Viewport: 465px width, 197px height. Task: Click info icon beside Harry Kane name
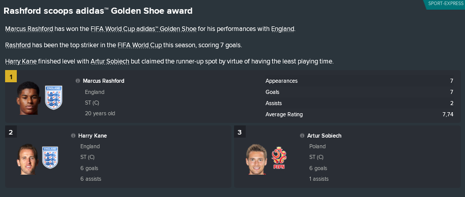click(x=73, y=136)
